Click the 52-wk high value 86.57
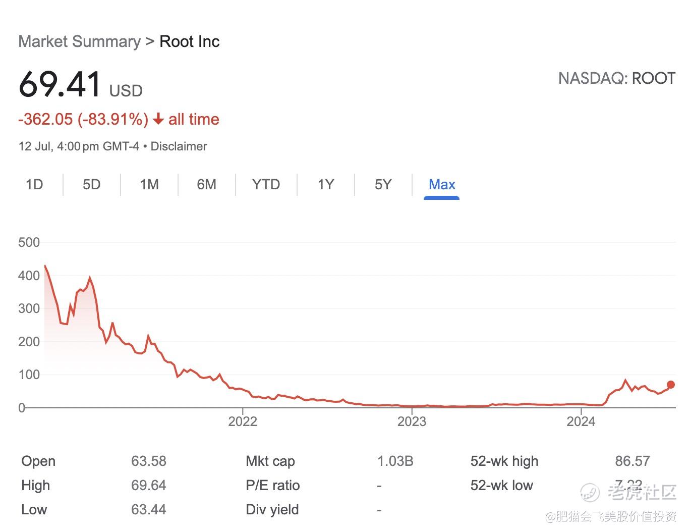 click(x=632, y=461)
